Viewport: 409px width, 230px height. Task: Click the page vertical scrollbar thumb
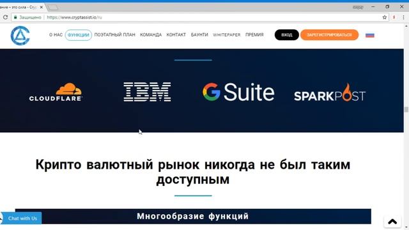point(406,109)
